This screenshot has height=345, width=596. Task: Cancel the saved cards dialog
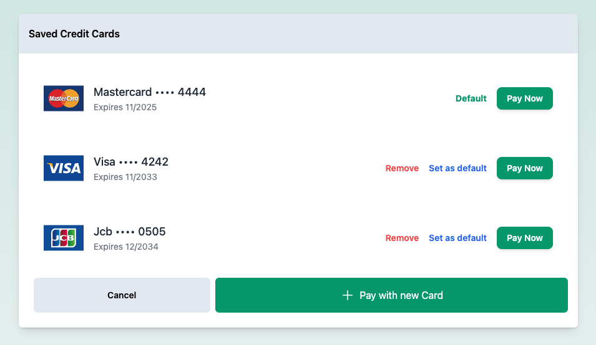tap(122, 295)
